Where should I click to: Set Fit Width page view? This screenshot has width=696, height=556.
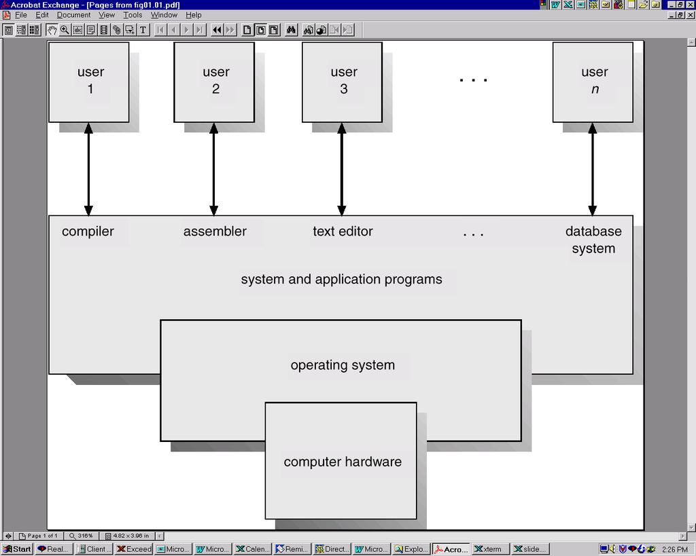click(273, 30)
